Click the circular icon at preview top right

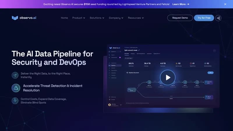pos(214,51)
